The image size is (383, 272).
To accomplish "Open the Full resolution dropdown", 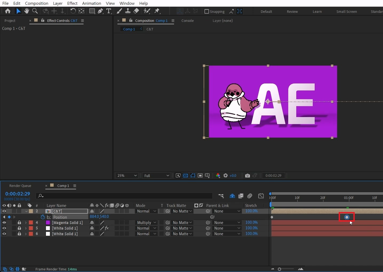I will coord(157,175).
